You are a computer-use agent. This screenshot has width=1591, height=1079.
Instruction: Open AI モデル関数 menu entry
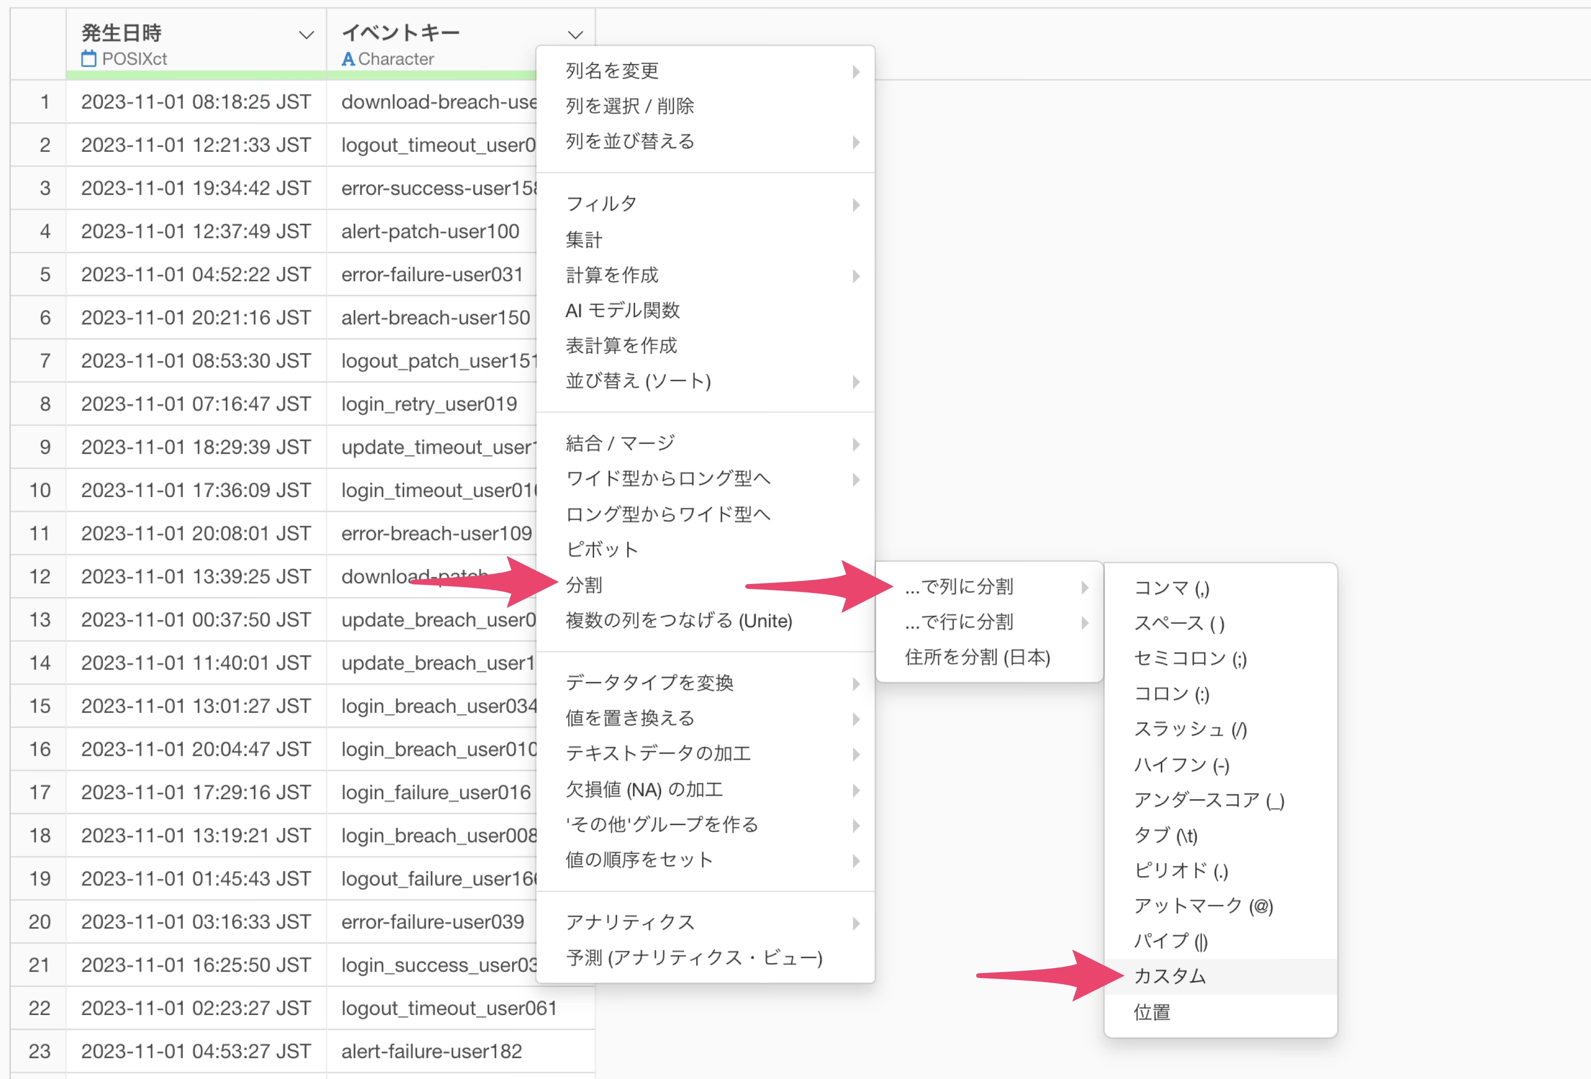[622, 310]
